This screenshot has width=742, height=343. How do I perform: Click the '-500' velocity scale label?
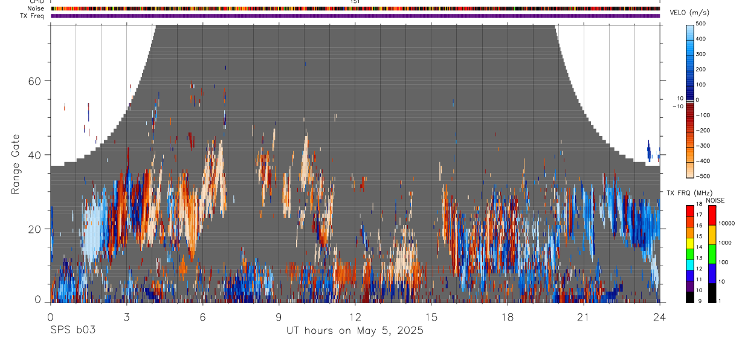point(703,176)
